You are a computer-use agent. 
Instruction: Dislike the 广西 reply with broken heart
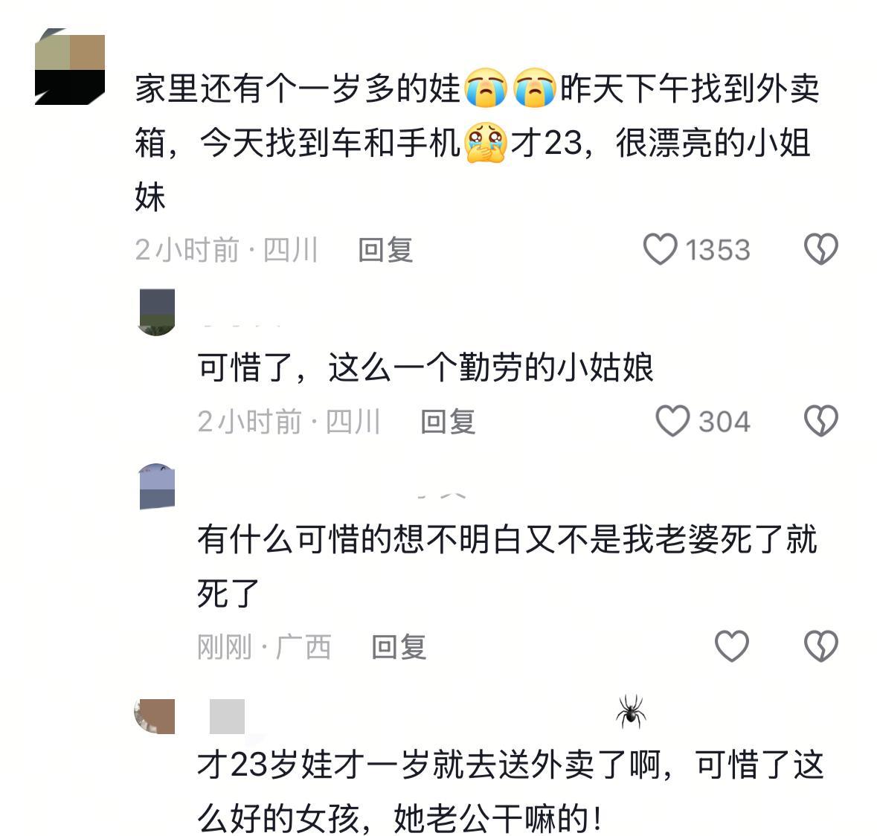pos(820,646)
